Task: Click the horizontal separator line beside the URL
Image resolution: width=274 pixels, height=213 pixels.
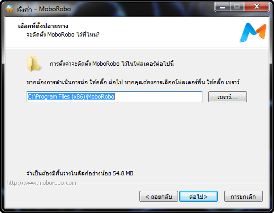Action: click(x=173, y=183)
